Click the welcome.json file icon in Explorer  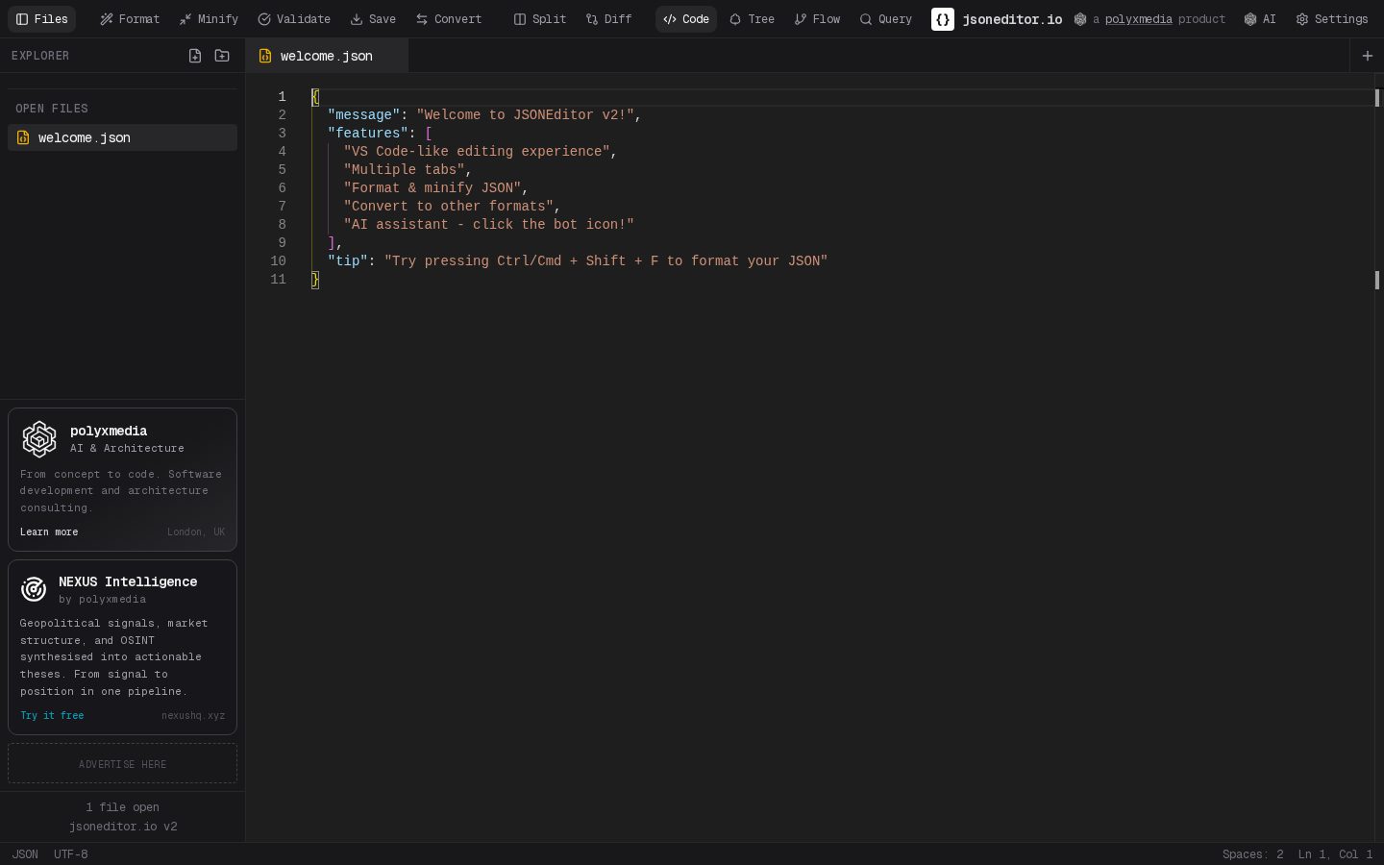(x=23, y=137)
